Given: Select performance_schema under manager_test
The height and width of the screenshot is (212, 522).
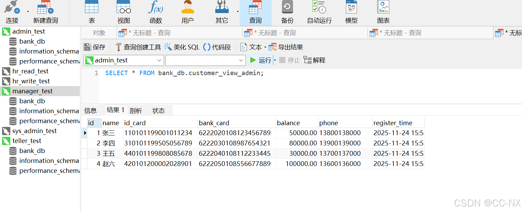Looking at the screenshot, I should [50, 121].
